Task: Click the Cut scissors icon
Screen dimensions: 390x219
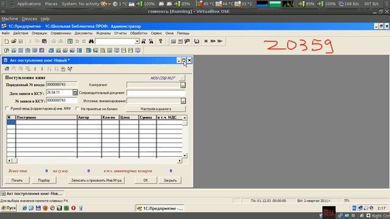Action: tap(30, 41)
